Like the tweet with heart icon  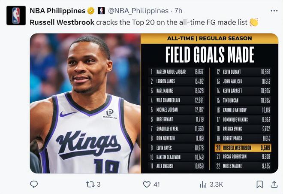pos(147,184)
